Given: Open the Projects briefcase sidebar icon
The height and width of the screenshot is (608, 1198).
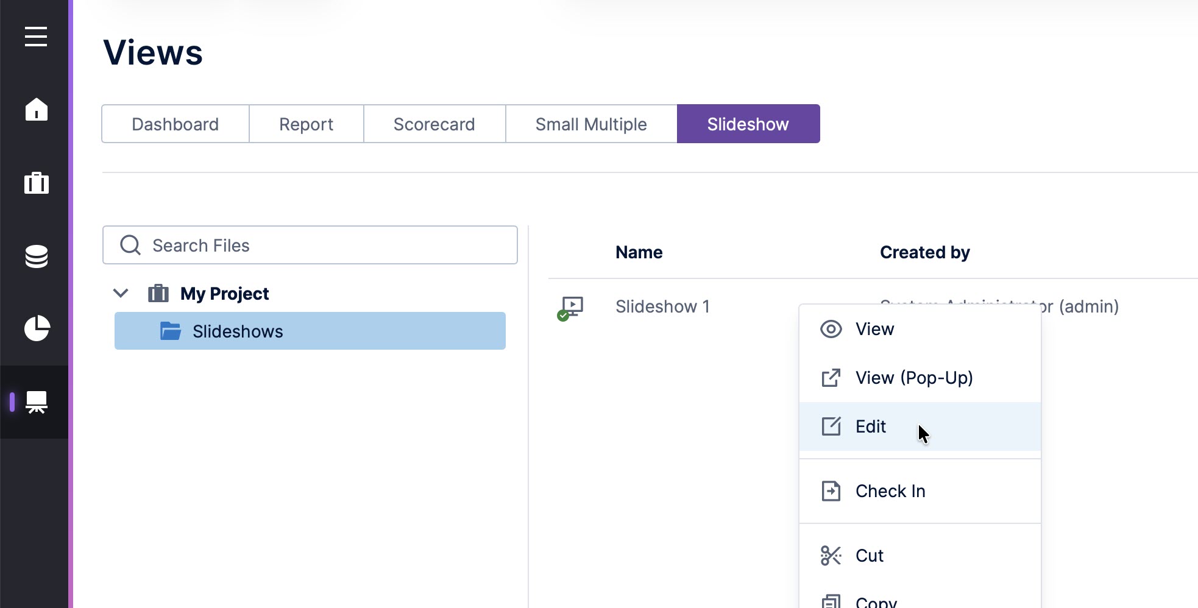Looking at the screenshot, I should point(36,183).
